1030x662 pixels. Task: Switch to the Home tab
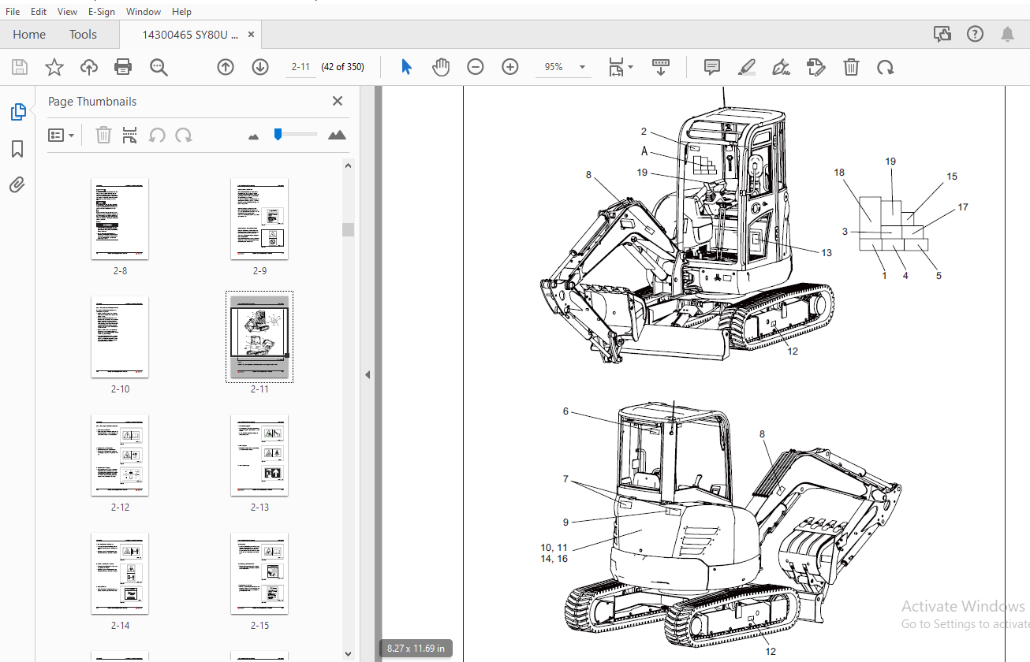coord(29,34)
